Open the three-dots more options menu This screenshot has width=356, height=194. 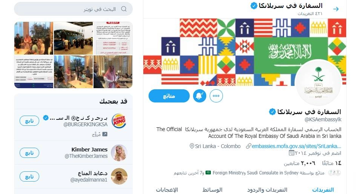tap(216, 96)
